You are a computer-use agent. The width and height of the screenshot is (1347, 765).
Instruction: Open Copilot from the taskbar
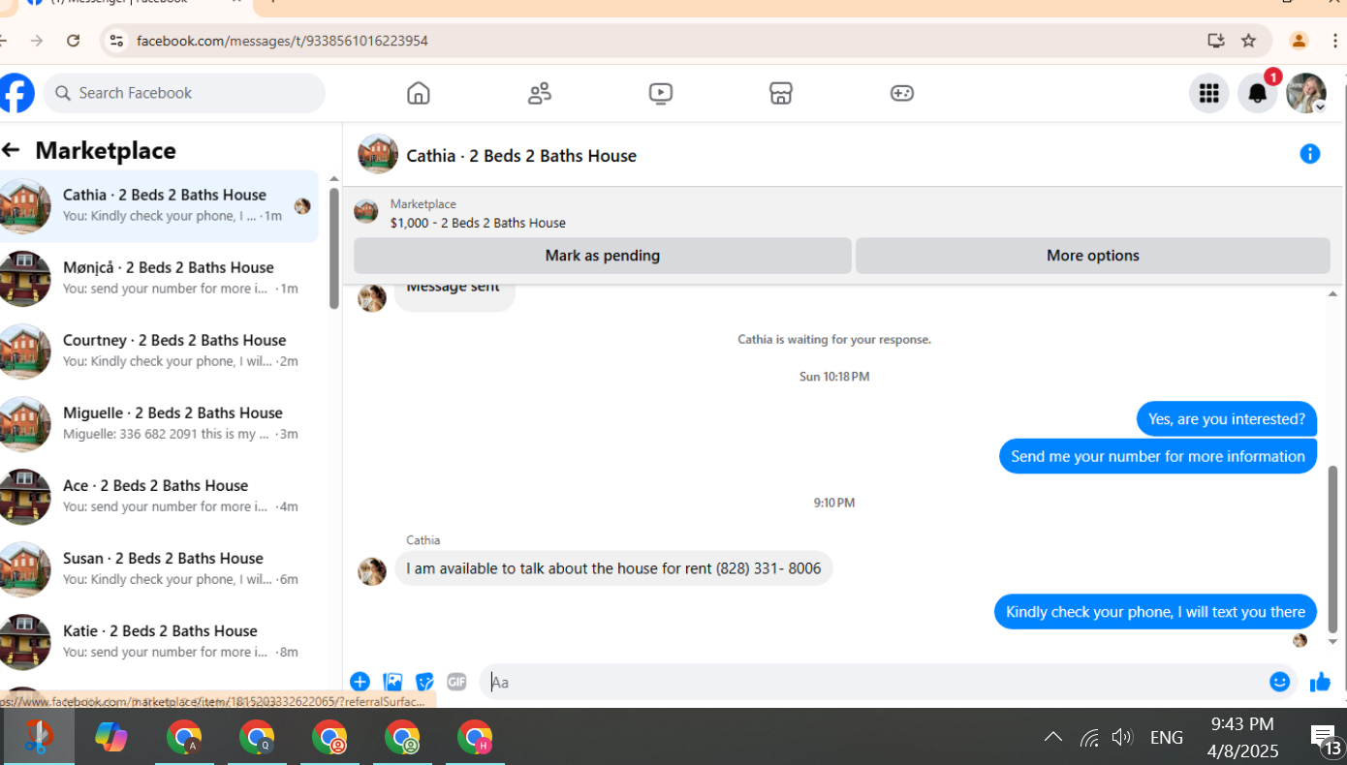click(110, 737)
